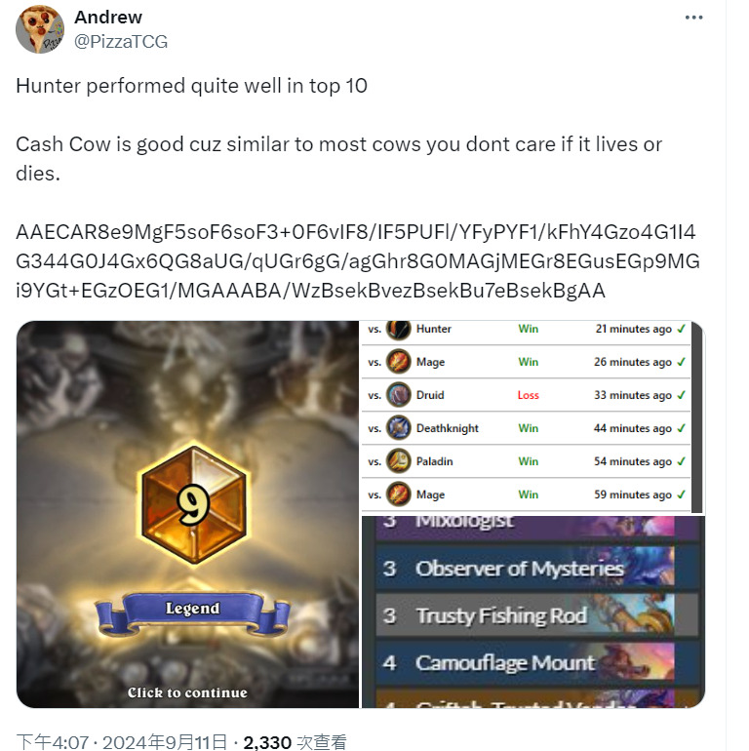Click Andrew's pizza profile avatar
This screenshot has height=751, width=749.
[40, 29]
